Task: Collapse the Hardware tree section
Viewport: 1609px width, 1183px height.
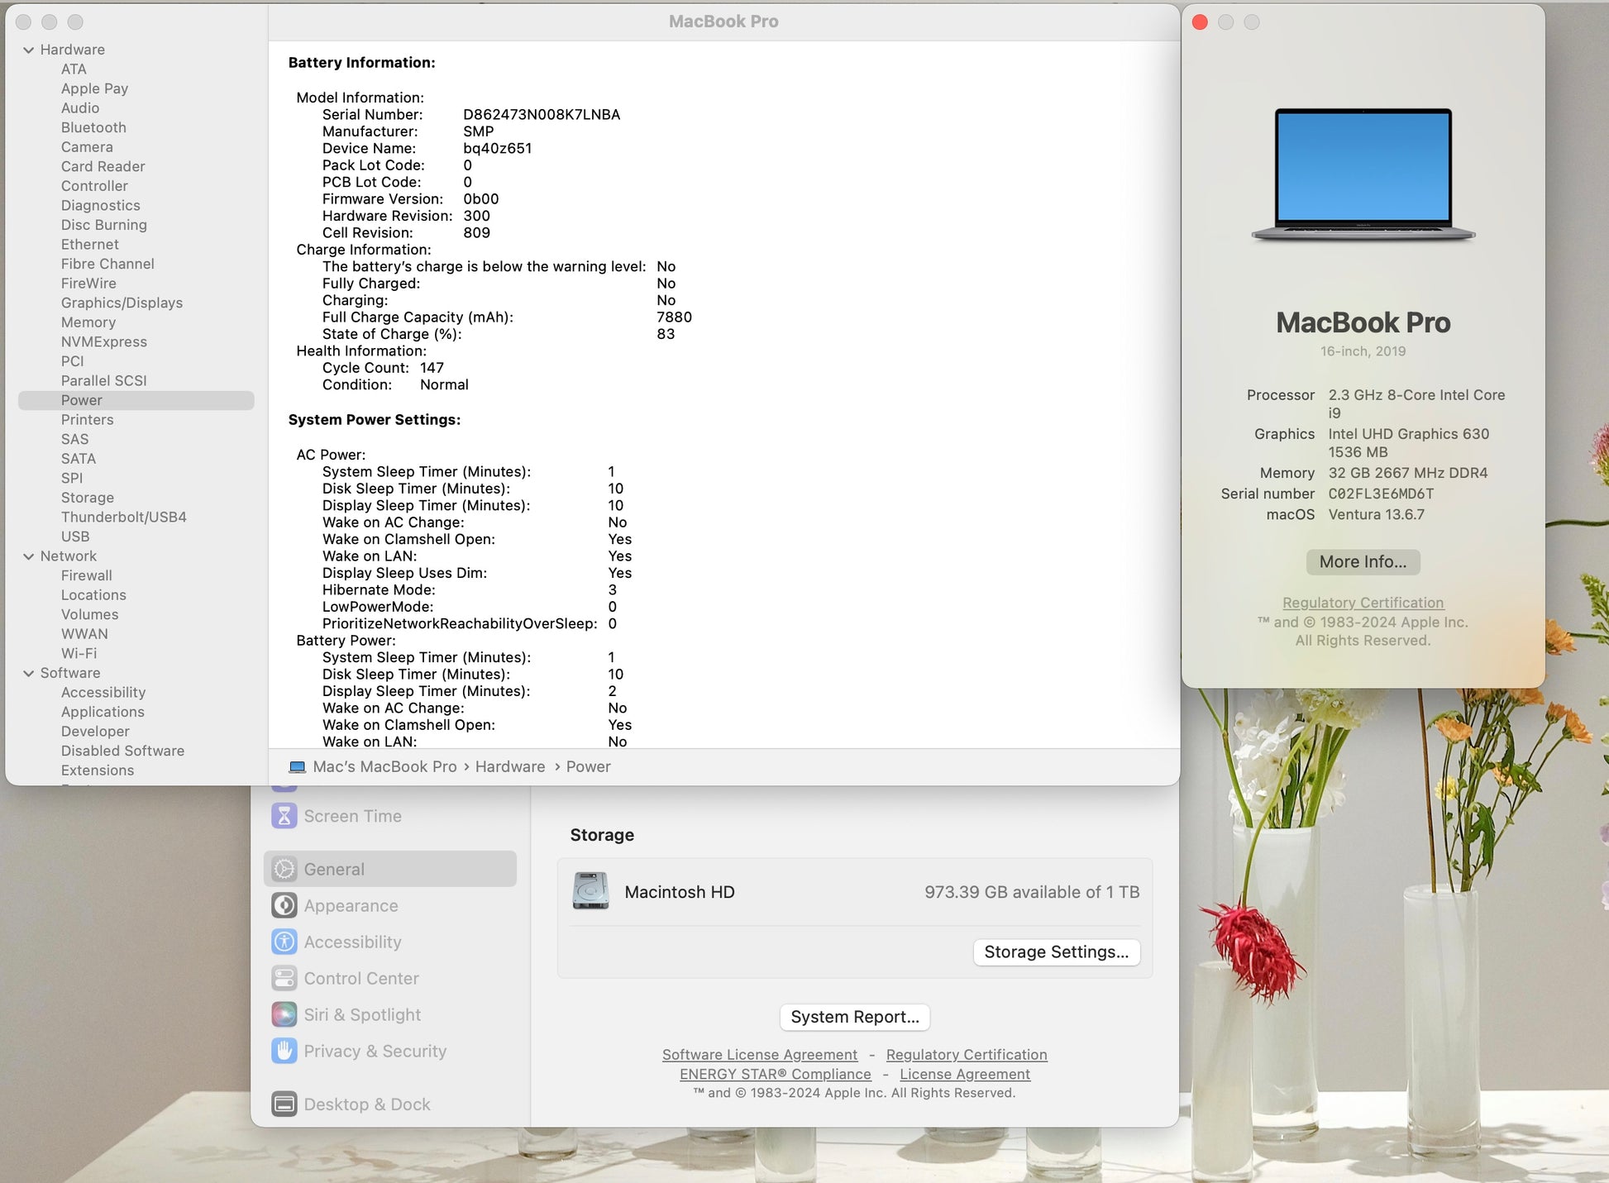Action: [x=28, y=50]
